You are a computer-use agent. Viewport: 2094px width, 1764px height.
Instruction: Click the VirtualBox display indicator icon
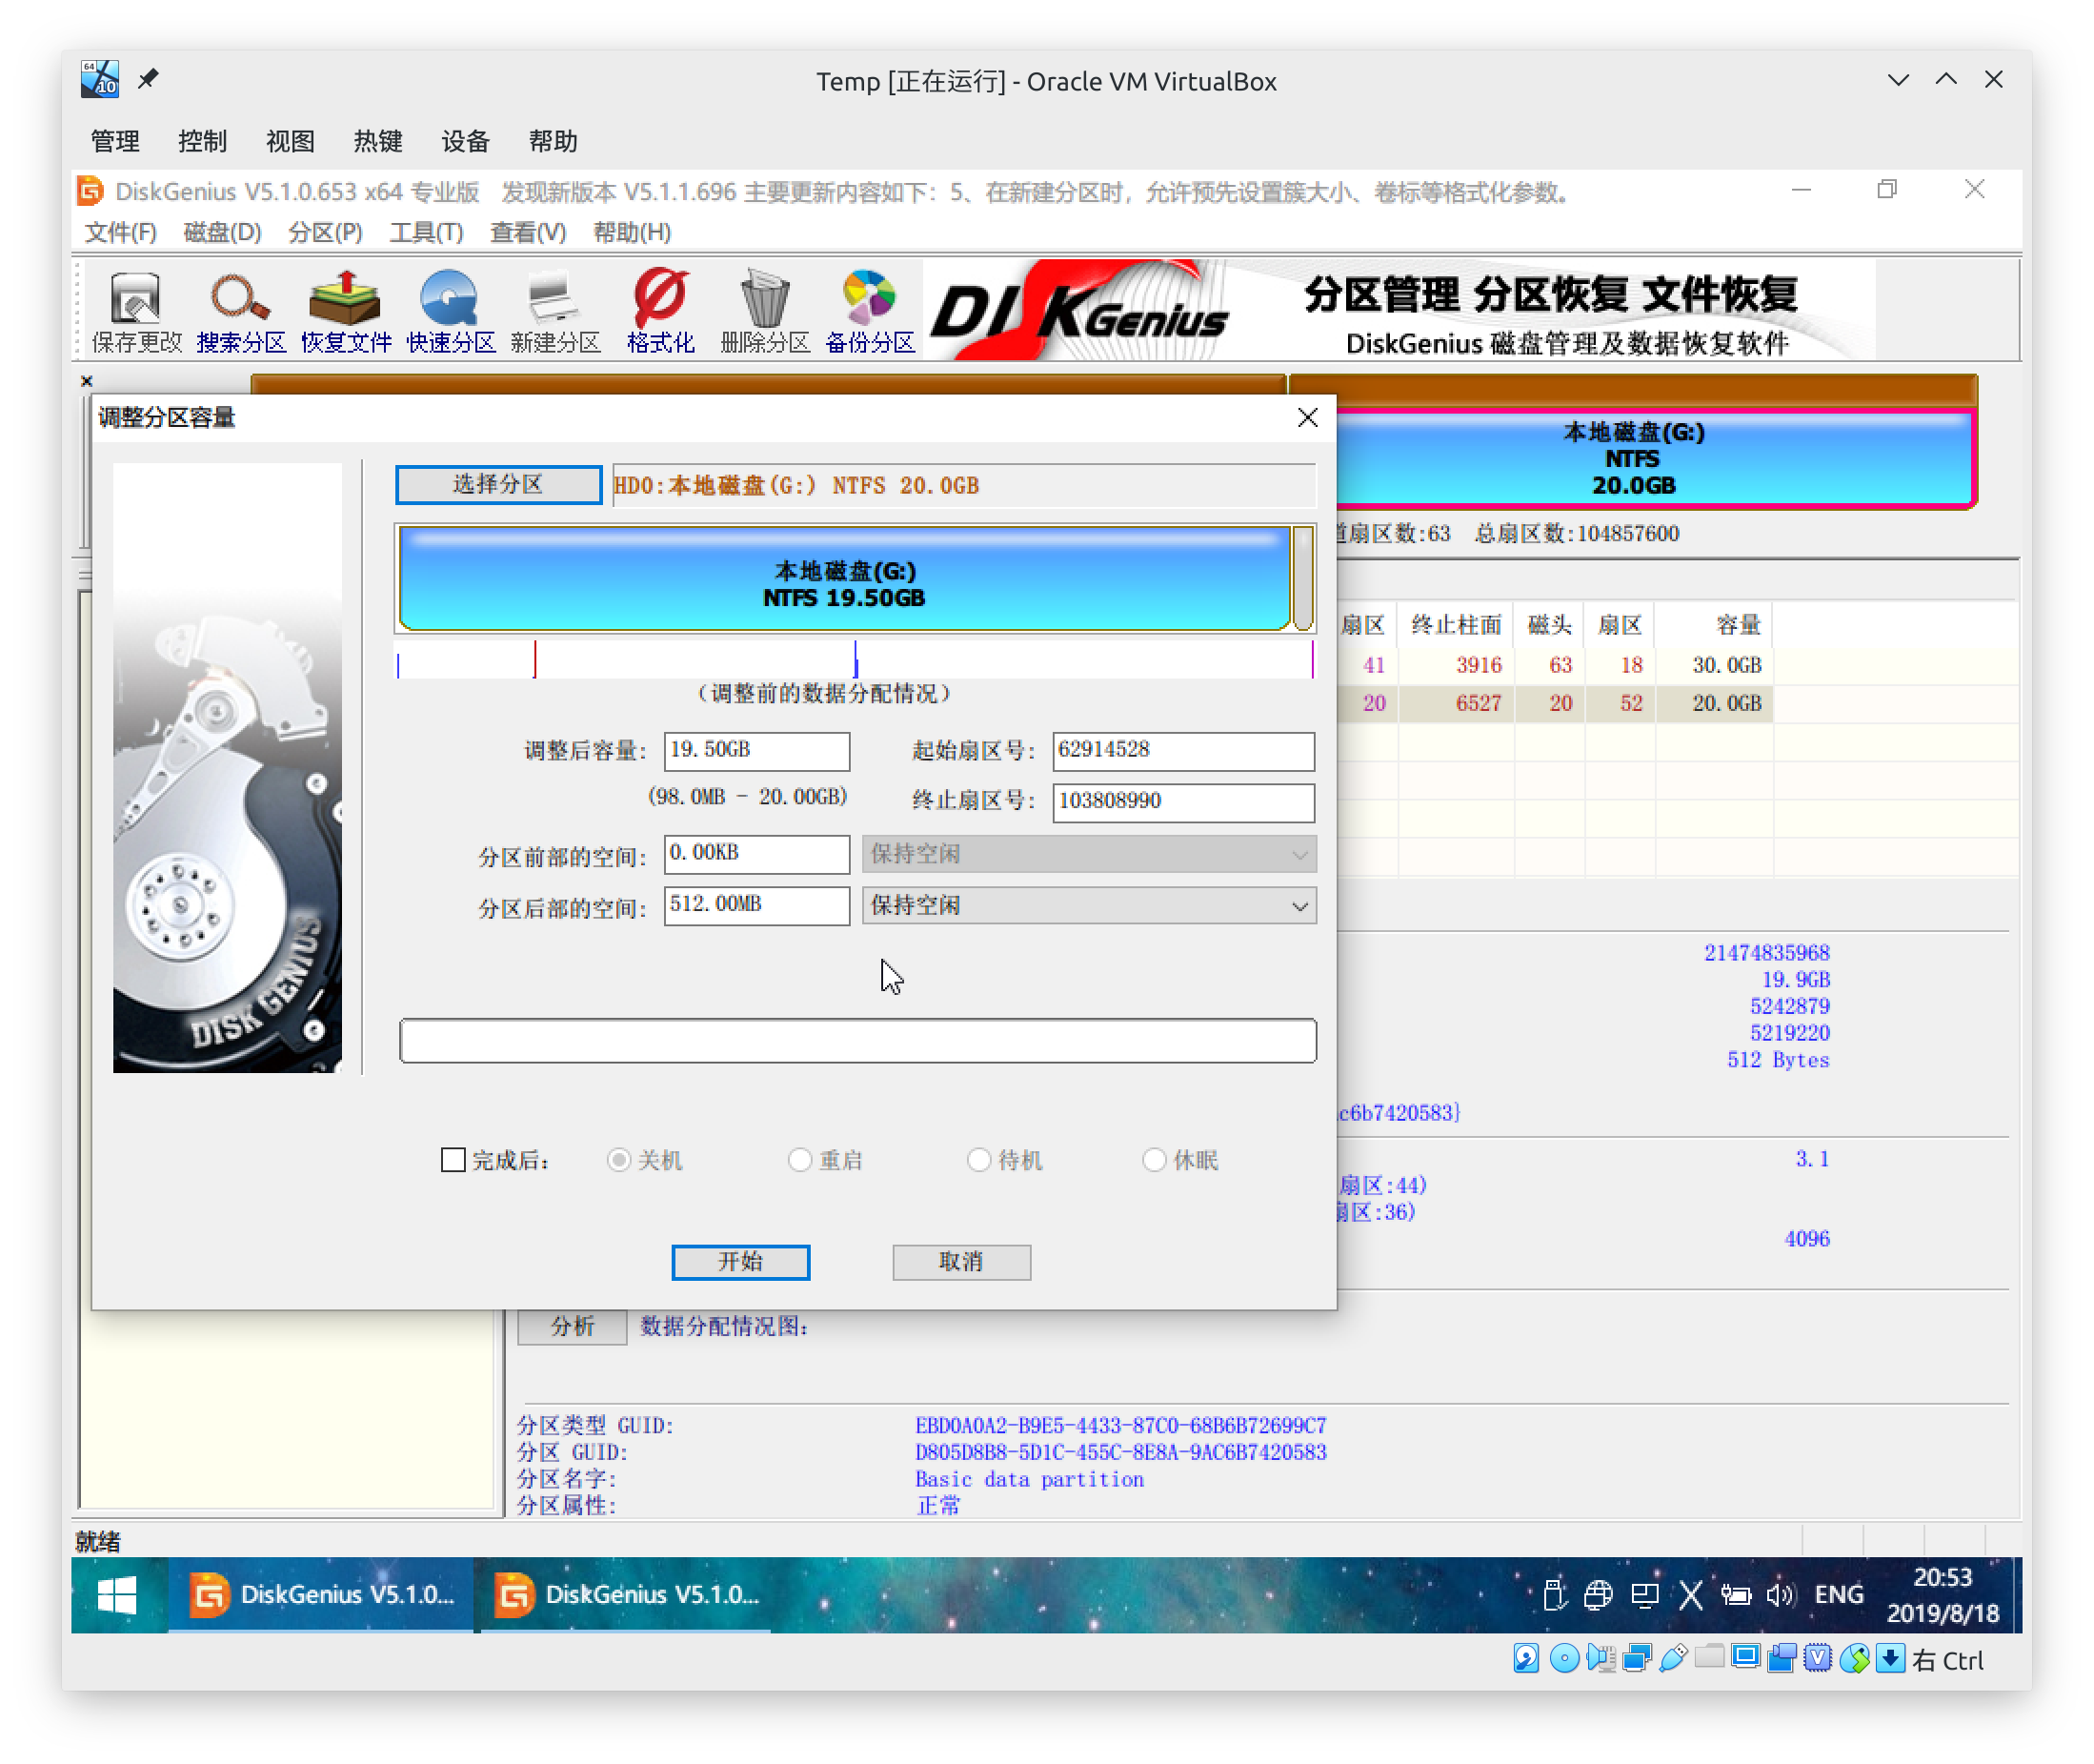tap(1745, 1658)
